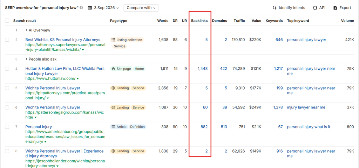This screenshot has width=359, height=168.
Task: Click the Export download icon
Action: click(x=335, y=8)
